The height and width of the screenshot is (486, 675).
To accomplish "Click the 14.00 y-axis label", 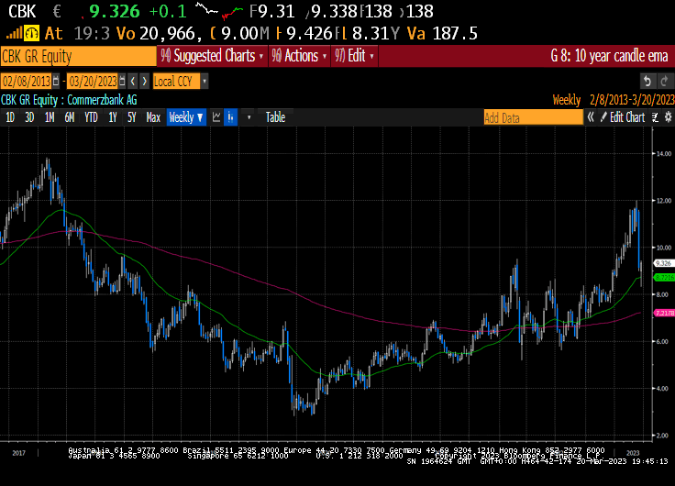I will tap(663, 154).
